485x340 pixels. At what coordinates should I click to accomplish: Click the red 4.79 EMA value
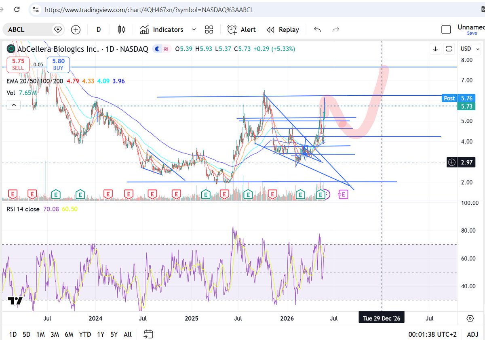(73, 81)
